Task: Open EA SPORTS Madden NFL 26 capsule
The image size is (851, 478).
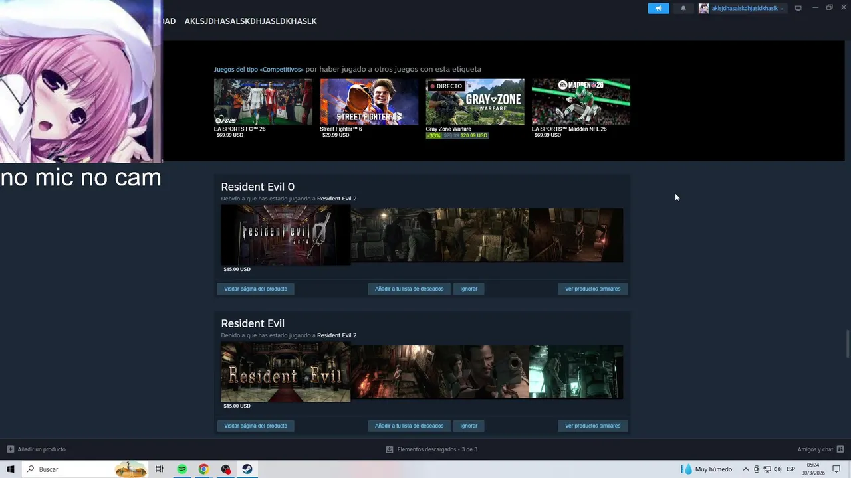Action: click(x=581, y=102)
